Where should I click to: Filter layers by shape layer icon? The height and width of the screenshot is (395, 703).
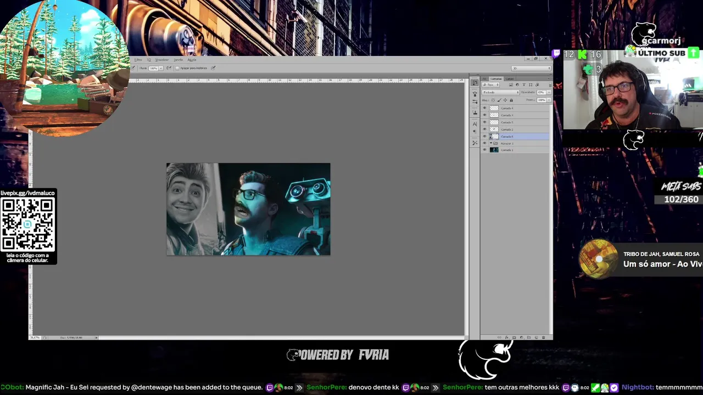click(531, 85)
